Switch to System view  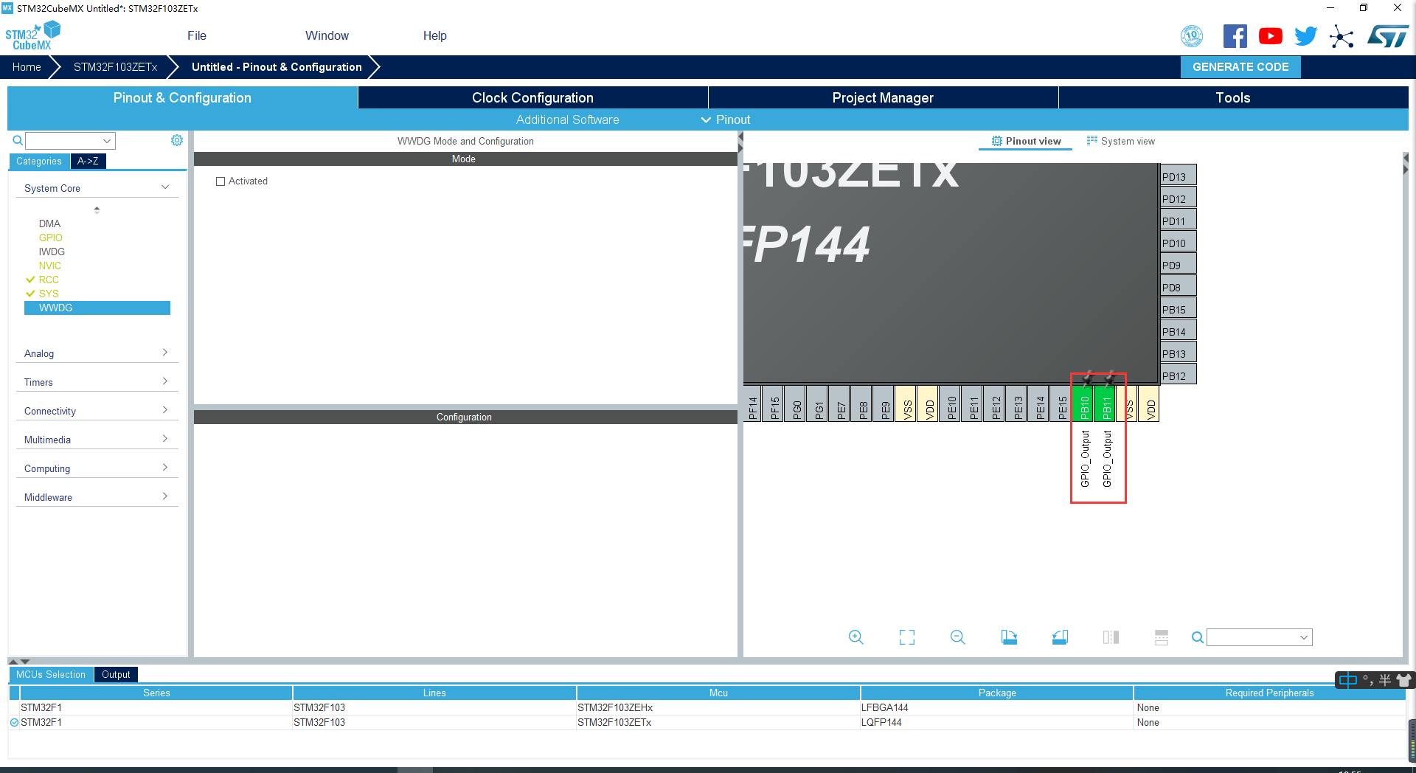pos(1121,141)
